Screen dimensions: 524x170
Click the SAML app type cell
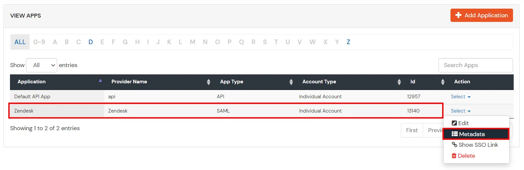click(254, 111)
